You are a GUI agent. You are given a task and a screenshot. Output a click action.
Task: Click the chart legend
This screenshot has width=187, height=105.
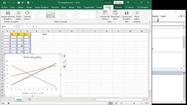point(33,93)
